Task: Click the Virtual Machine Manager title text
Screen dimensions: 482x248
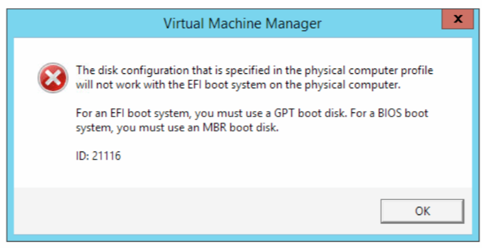Action: [242, 23]
